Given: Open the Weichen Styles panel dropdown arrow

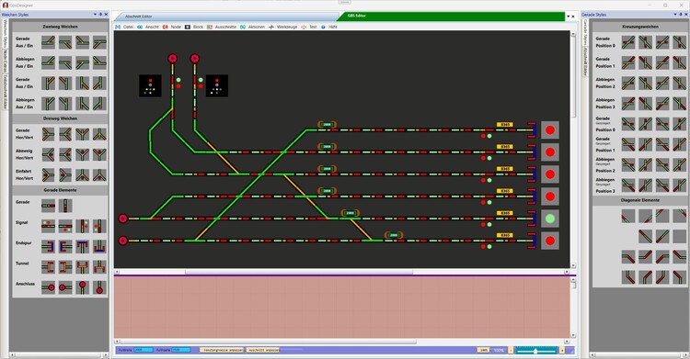Looking at the screenshot, I should point(95,15).
